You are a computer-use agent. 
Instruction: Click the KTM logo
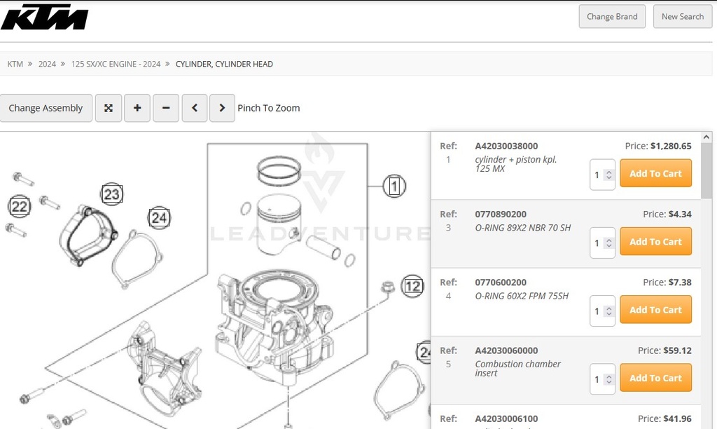tap(45, 18)
